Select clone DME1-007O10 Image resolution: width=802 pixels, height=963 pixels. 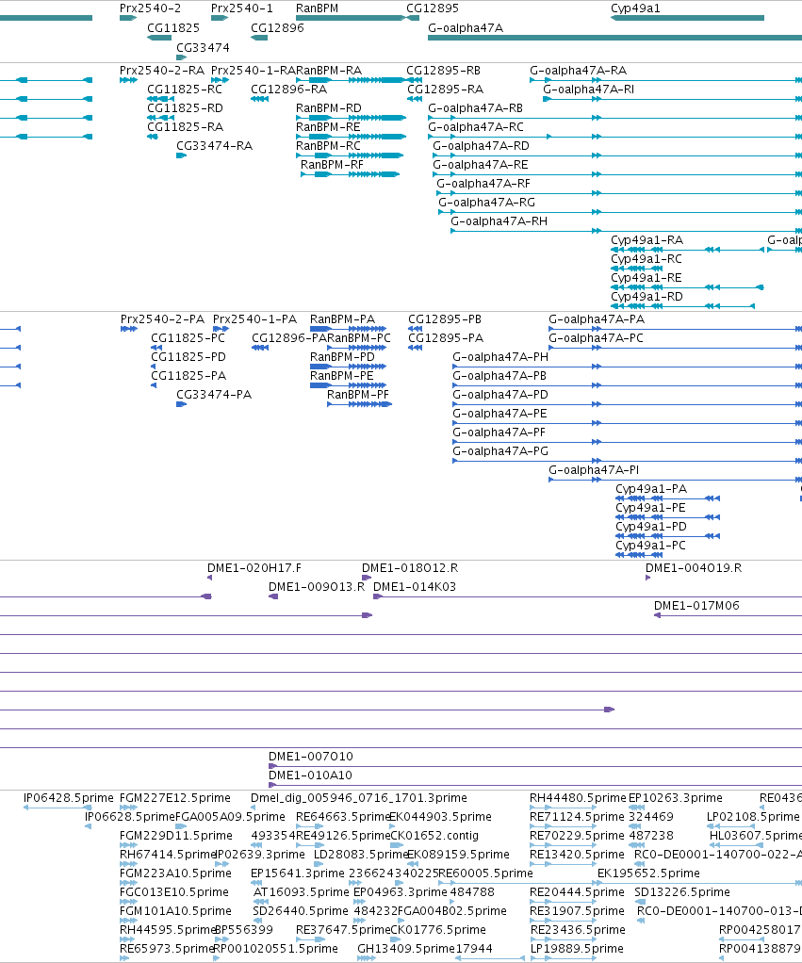click(311, 758)
